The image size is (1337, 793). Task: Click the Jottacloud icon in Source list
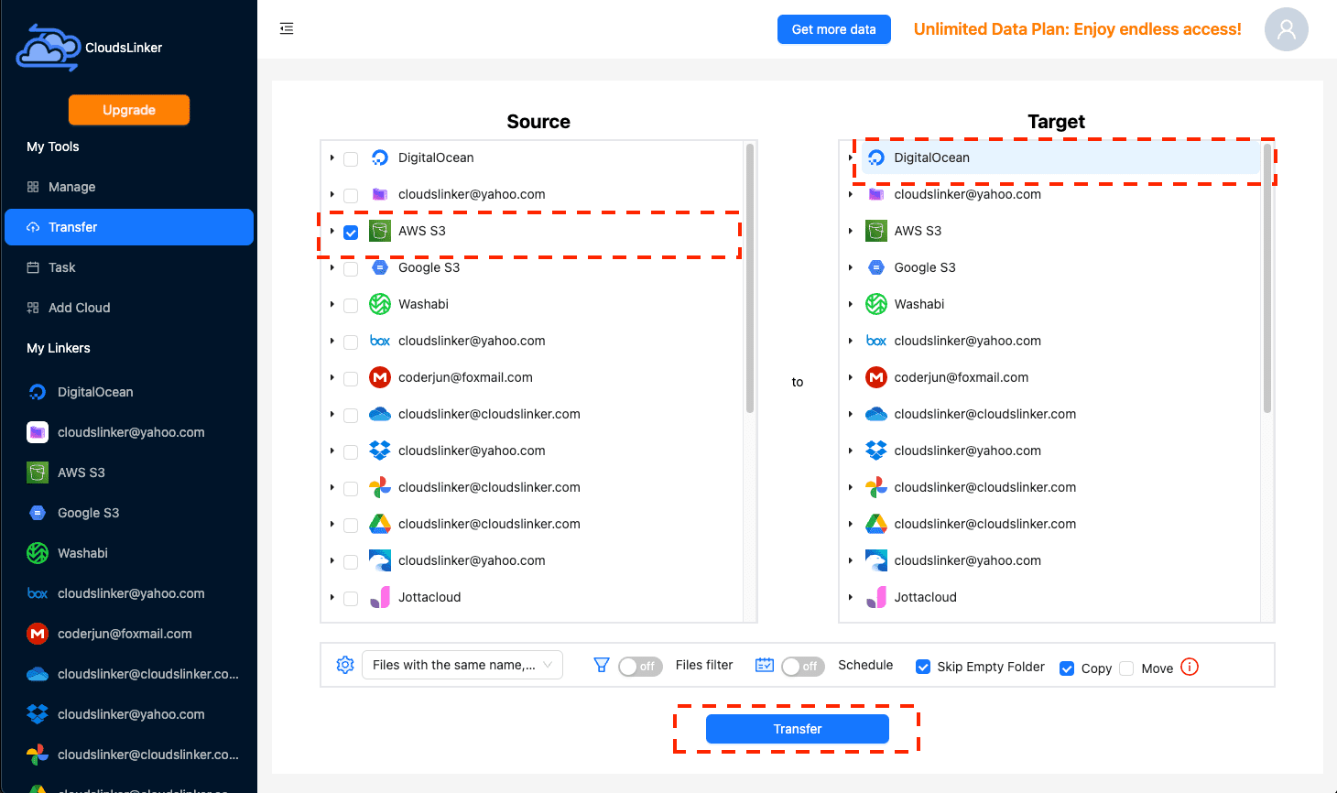[x=380, y=597]
